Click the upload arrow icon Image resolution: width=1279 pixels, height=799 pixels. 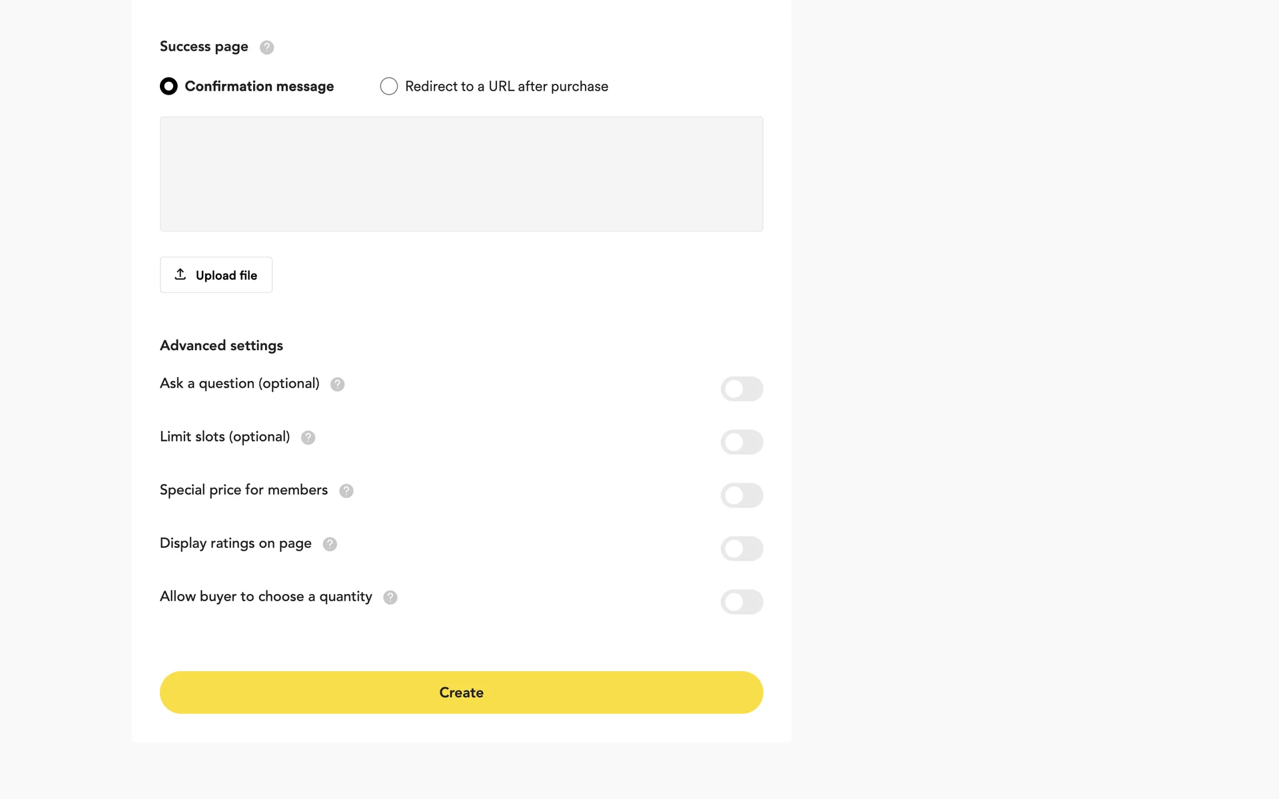180,274
